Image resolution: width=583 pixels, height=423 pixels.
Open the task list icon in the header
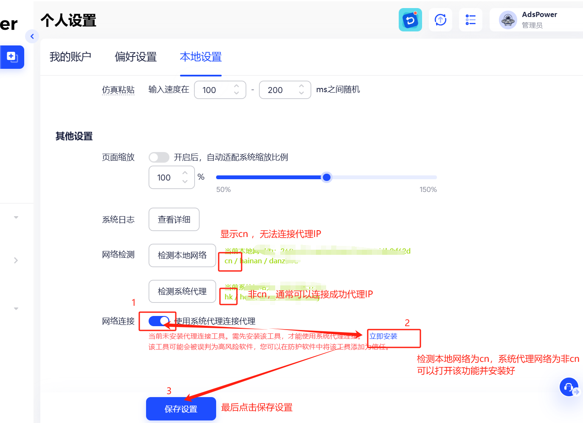coord(470,20)
